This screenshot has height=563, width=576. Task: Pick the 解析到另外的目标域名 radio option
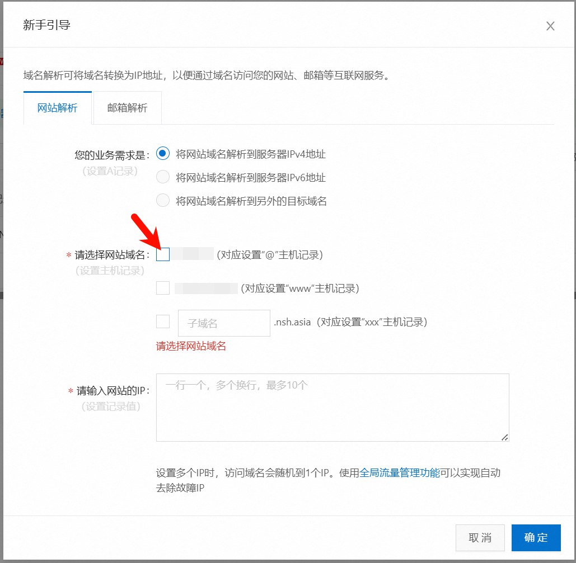[x=163, y=201]
